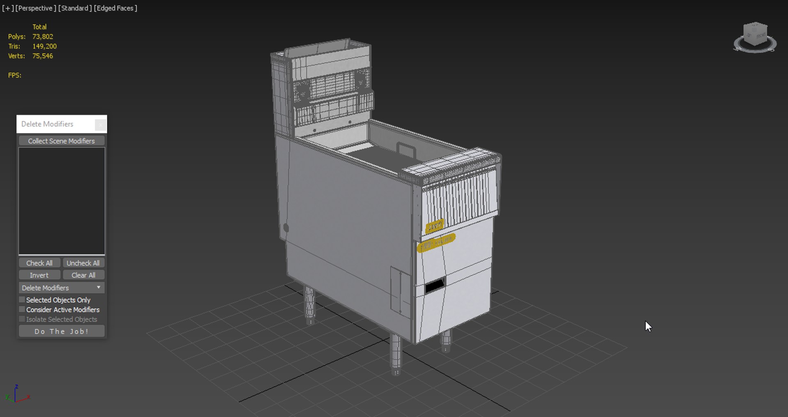Click inside the modifiers list box
This screenshot has height=417, width=788.
[x=62, y=201]
